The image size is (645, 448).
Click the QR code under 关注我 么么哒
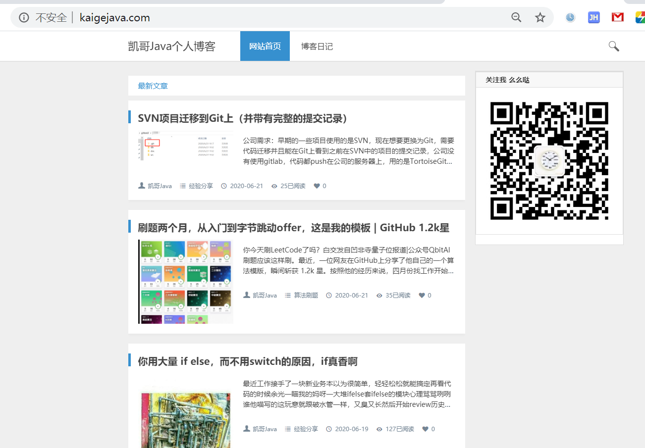tap(549, 161)
